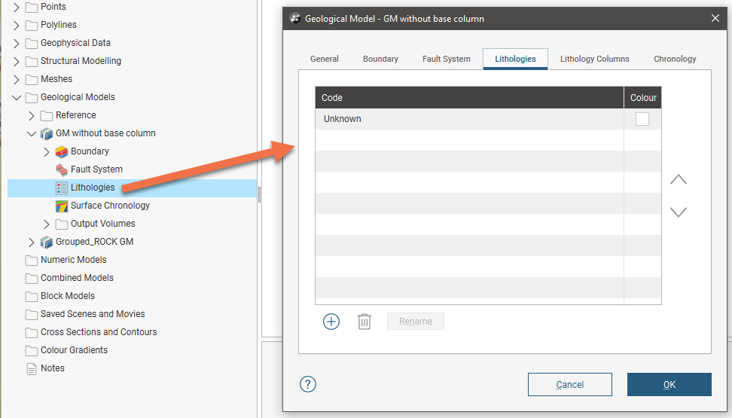Open the Lithology Columns tab
Viewport: 732px width, 418px height.
(x=594, y=59)
